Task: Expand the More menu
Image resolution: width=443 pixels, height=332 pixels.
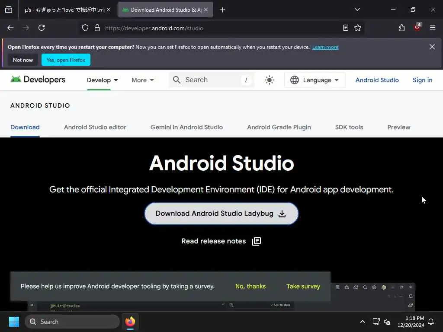Action: click(x=143, y=80)
